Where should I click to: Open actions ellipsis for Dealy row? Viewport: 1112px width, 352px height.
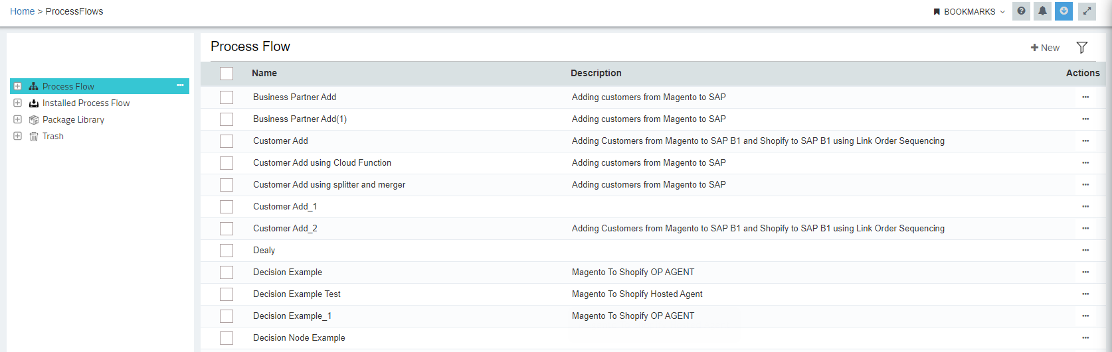pyautogui.click(x=1085, y=251)
